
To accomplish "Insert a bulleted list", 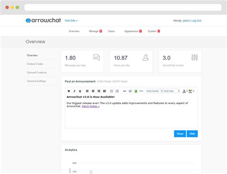I will click(112, 91).
